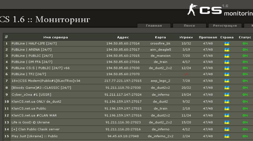Viewport: 253px width, 141px height.
Task: Sort by the Игроки column header
Action: point(186,37)
